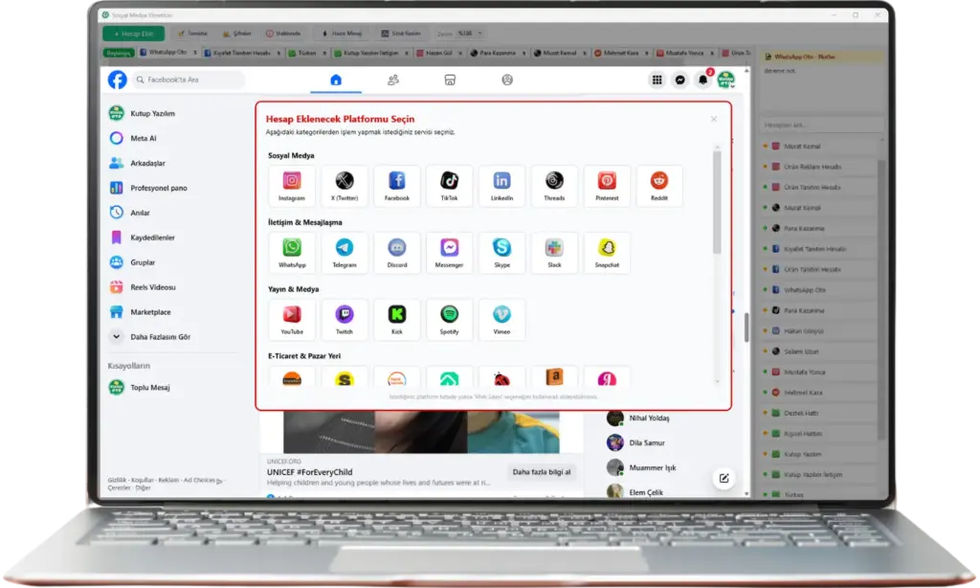Switch to the WhatsApp Oto tab
Viewport: 980px width, 588px height.
click(167, 53)
